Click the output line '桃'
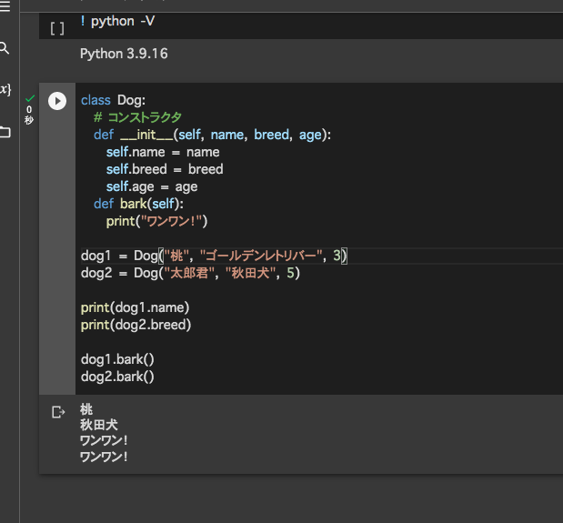 pos(86,409)
